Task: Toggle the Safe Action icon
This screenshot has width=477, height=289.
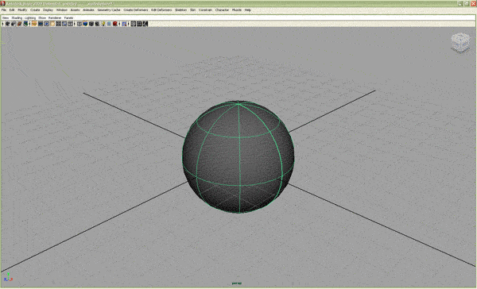Action: (64, 24)
